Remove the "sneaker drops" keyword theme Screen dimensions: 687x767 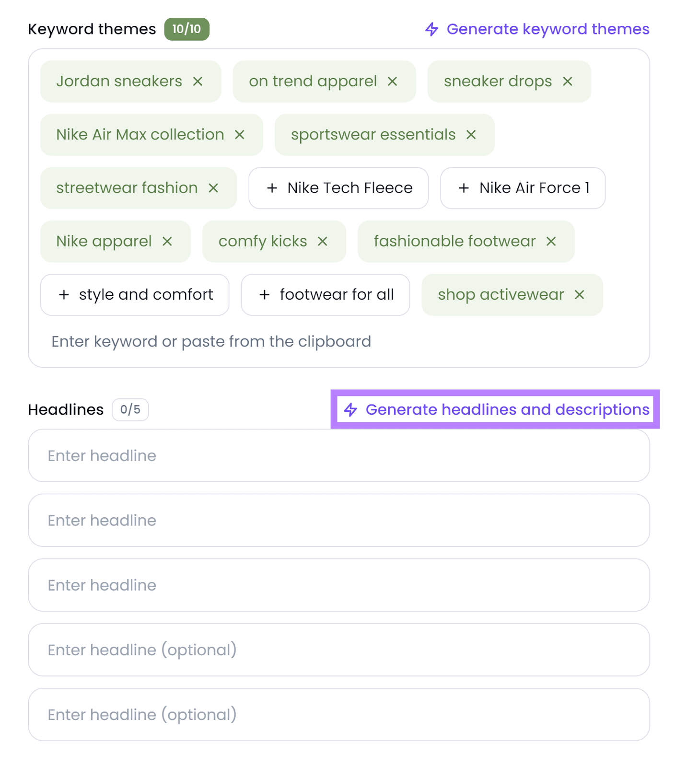(x=568, y=81)
